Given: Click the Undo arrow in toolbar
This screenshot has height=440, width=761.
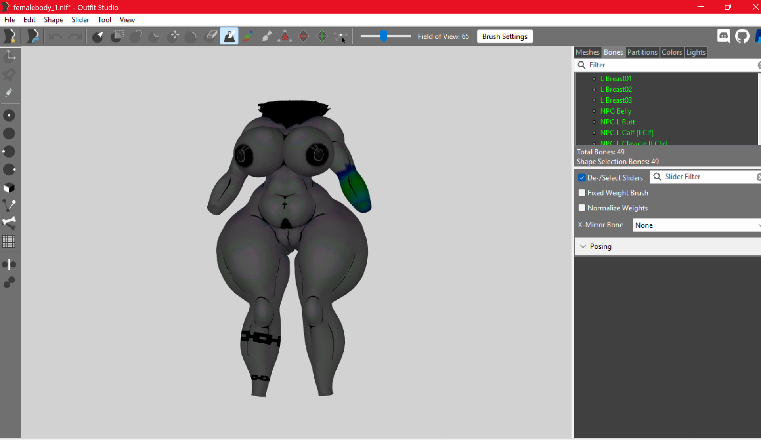Looking at the screenshot, I should pos(55,37).
